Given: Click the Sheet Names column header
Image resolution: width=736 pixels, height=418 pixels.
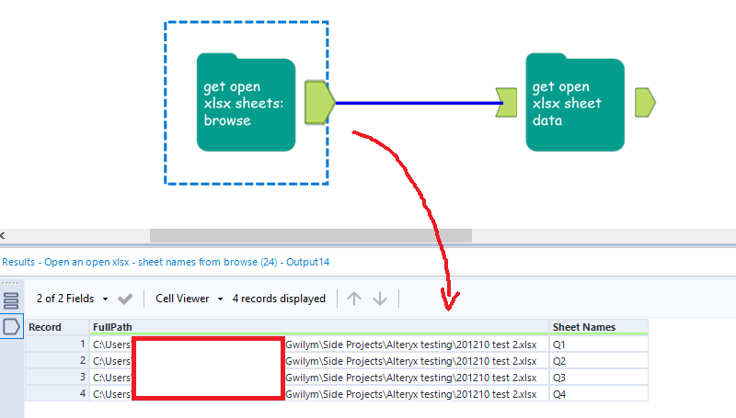Looking at the screenshot, I should [x=598, y=327].
